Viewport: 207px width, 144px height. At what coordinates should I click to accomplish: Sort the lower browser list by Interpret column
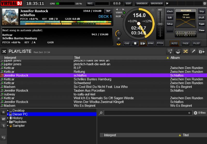tap(143, 135)
